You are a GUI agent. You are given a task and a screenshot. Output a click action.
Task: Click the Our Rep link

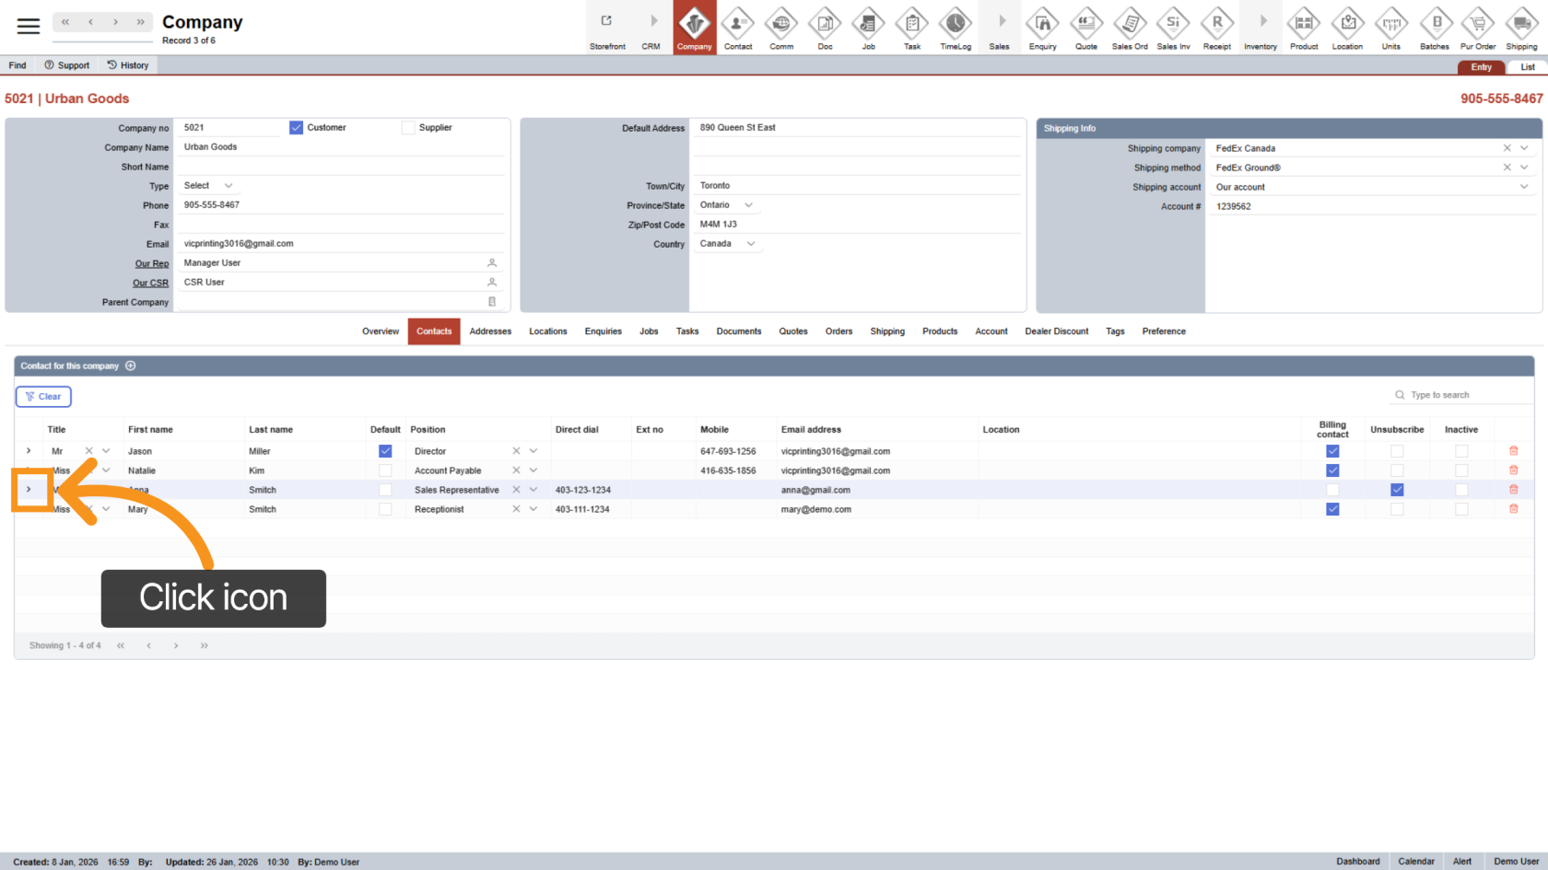click(152, 264)
